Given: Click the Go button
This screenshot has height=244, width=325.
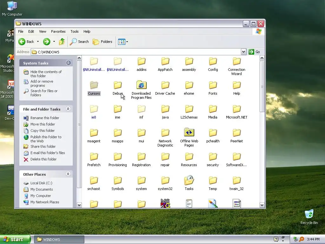Looking at the screenshot, I should 254,52.
